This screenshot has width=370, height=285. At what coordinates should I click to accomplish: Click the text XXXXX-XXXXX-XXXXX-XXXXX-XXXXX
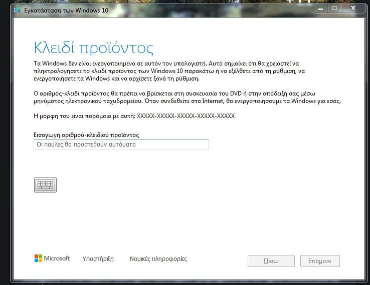coord(186,116)
